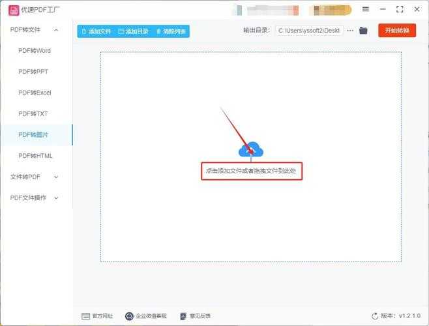Viewport: 429px width, 326px height.
Task: Minimize the window
Action: (x=383, y=9)
